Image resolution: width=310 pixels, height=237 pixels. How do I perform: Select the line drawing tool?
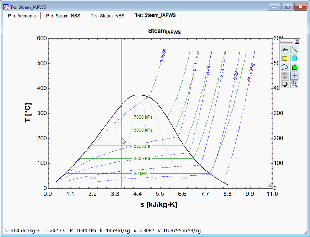pyautogui.click(x=294, y=50)
